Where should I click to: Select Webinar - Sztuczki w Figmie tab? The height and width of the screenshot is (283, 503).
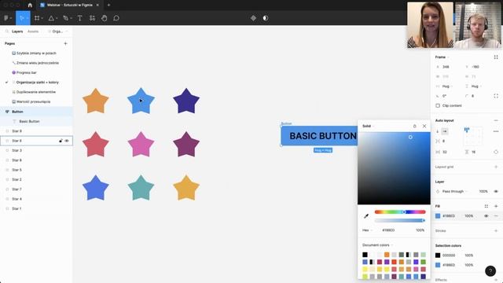pos(70,6)
